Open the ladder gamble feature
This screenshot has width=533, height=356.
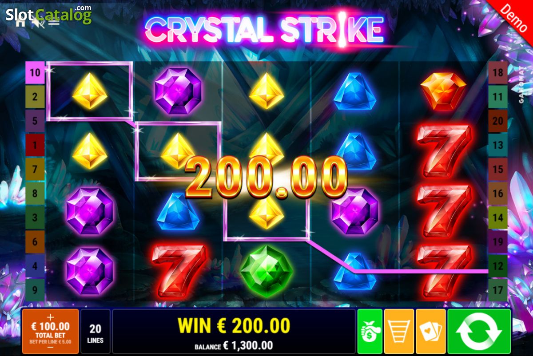pyautogui.click(x=399, y=332)
